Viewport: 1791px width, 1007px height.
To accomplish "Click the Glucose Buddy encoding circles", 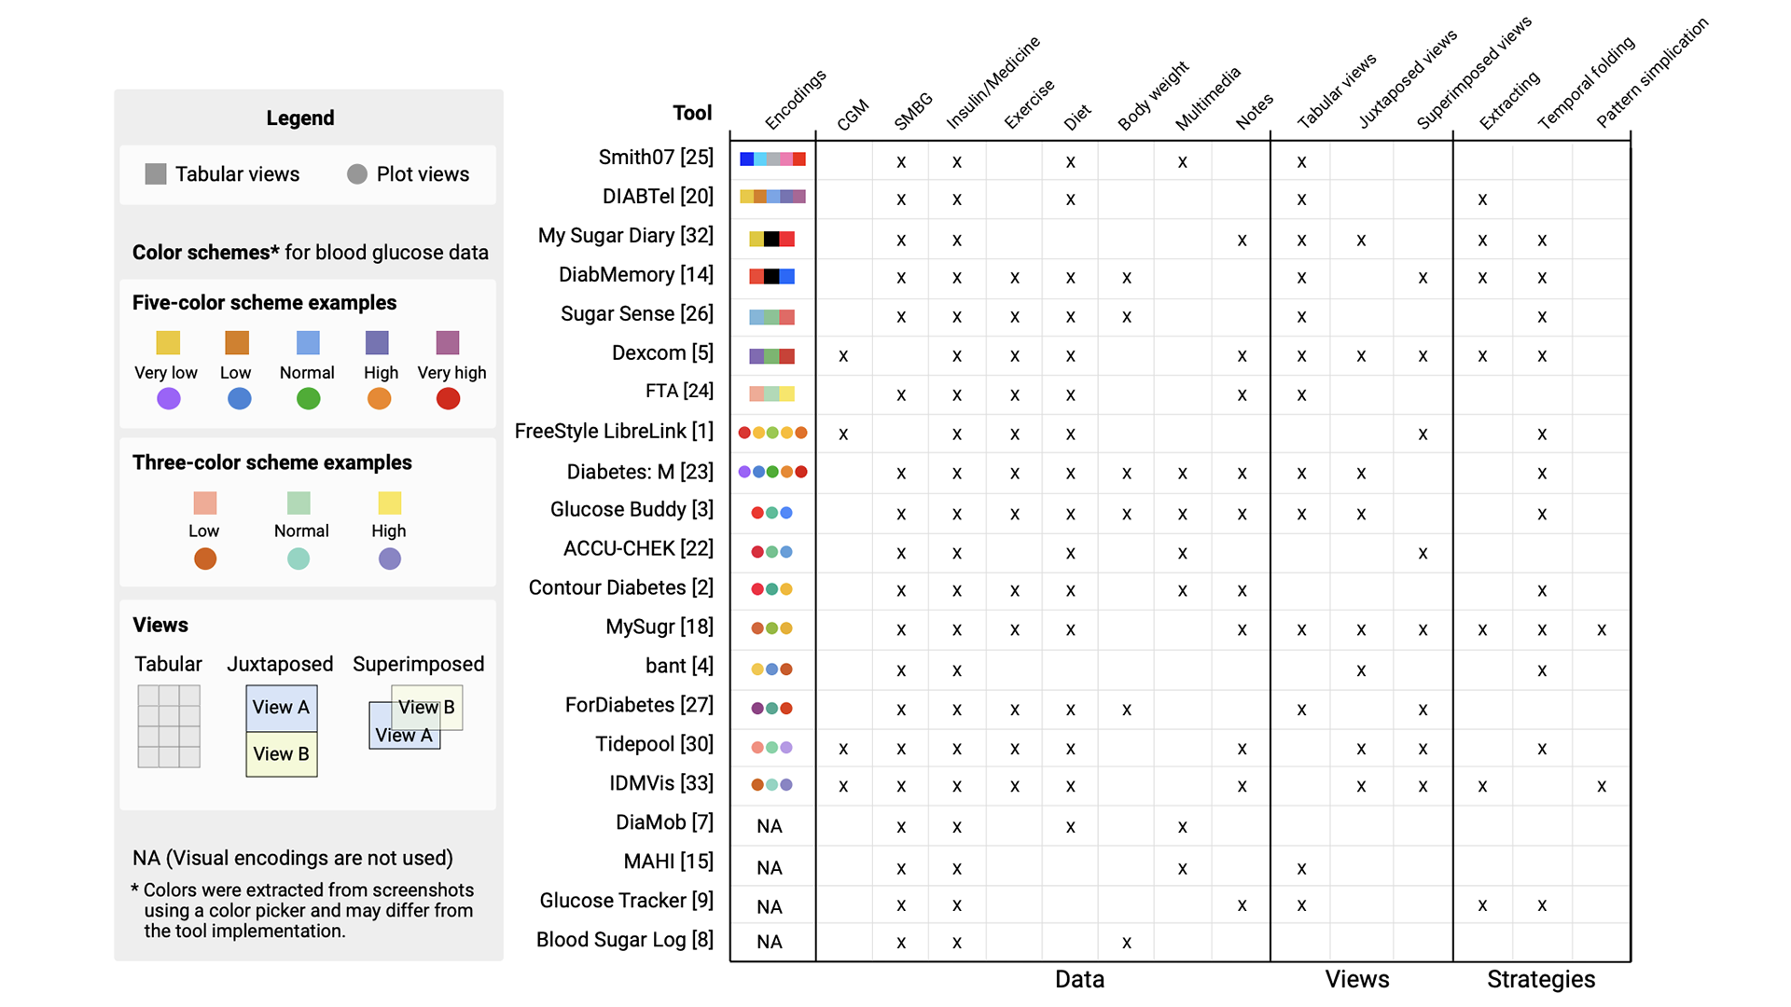I will [772, 513].
